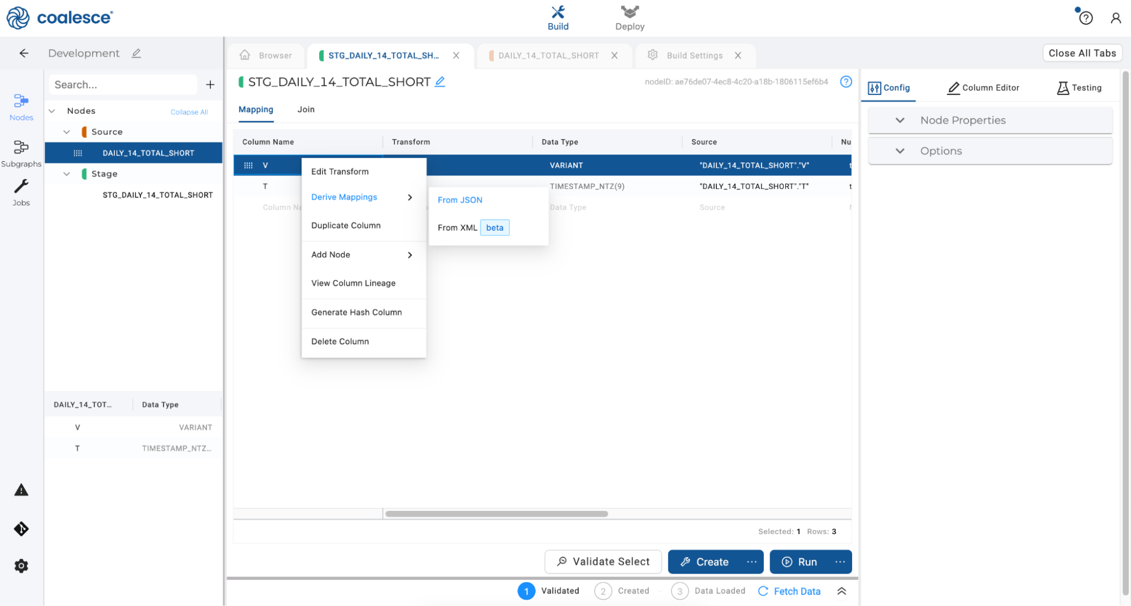
Task: Click the pencil icon beside node name
Action: coord(440,82)
